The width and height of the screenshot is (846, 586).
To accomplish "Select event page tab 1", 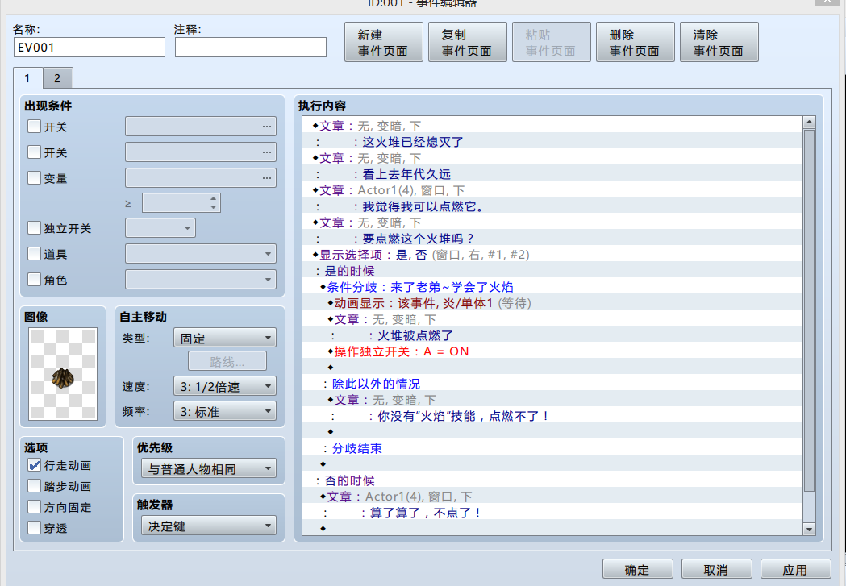I will click(x=27, y=78).
